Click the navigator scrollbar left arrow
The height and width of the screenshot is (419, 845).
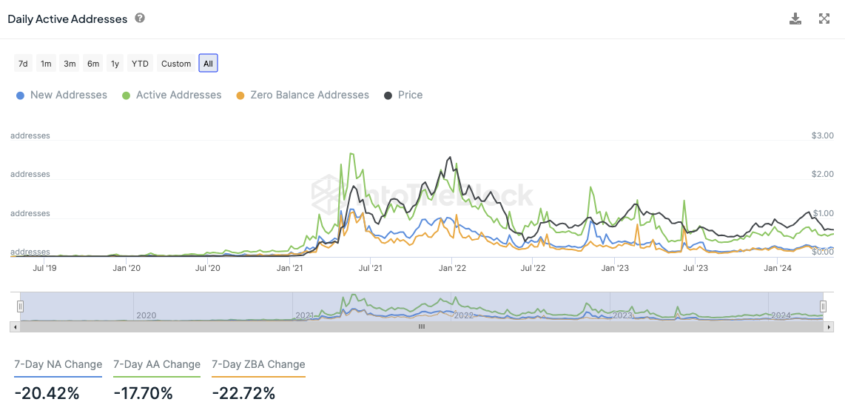[15, 326]
